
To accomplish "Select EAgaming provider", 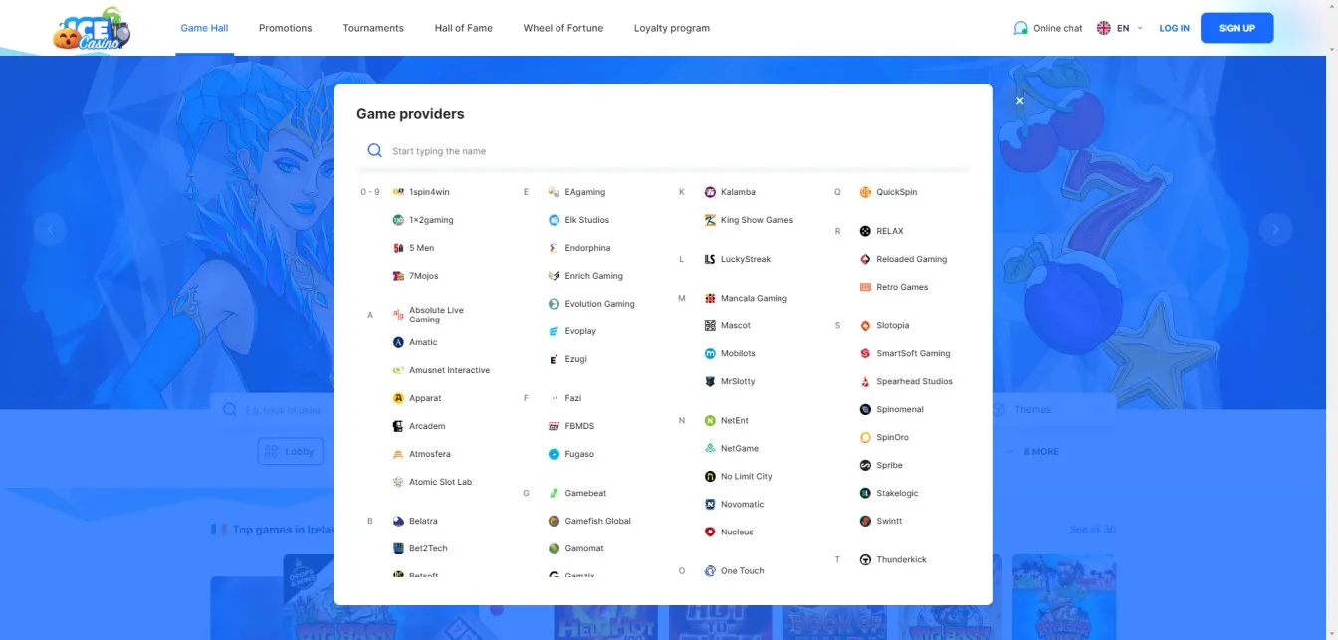I will click(x=577, y=192).
